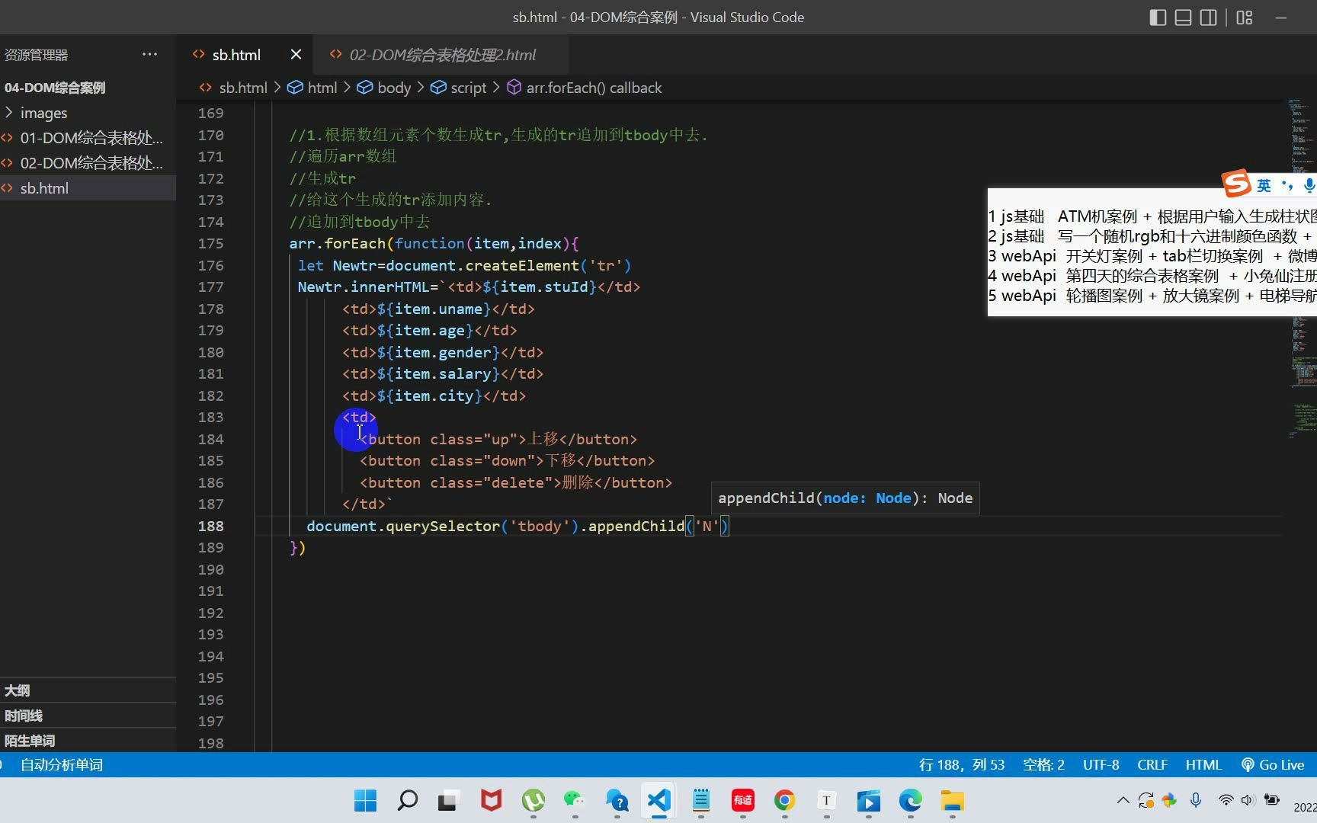The height and width of the screenshot is (823, 1317).
Task: Open Notepad app from taskbar
Action: (700, 801)
